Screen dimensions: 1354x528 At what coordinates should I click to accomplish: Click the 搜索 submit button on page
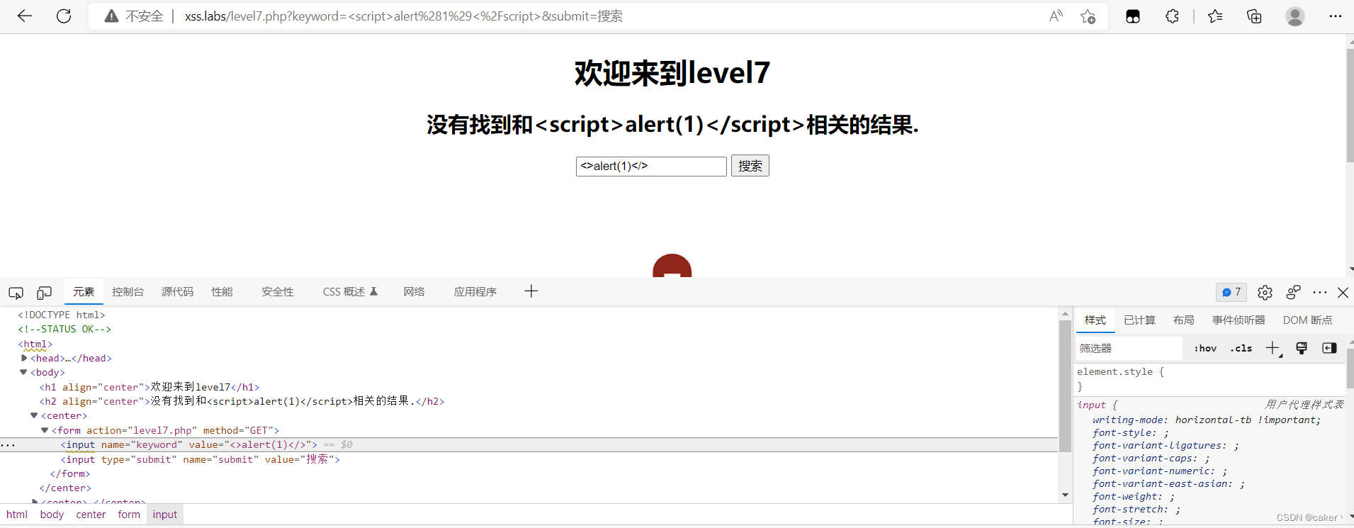pos(750,166)
